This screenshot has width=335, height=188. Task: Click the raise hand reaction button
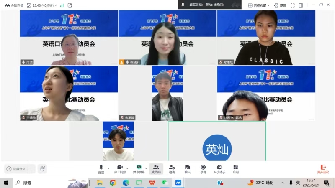pos(42,169)
